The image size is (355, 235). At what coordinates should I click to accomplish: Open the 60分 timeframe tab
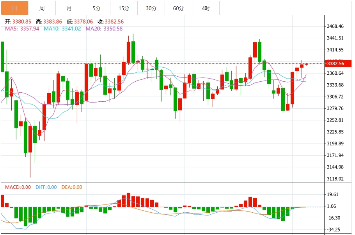[x=178, y=8]
